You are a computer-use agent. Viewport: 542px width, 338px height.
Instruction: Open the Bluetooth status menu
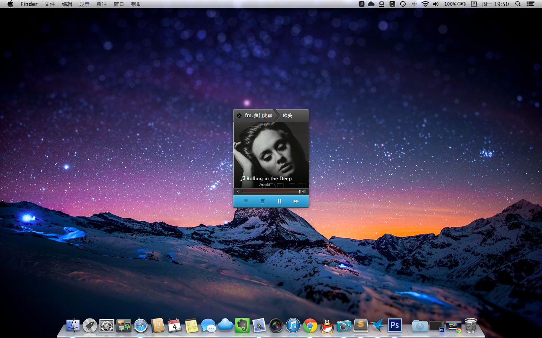414,4
